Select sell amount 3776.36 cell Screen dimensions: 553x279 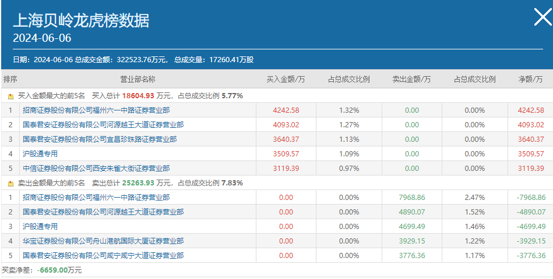click(x=411, y=255)
